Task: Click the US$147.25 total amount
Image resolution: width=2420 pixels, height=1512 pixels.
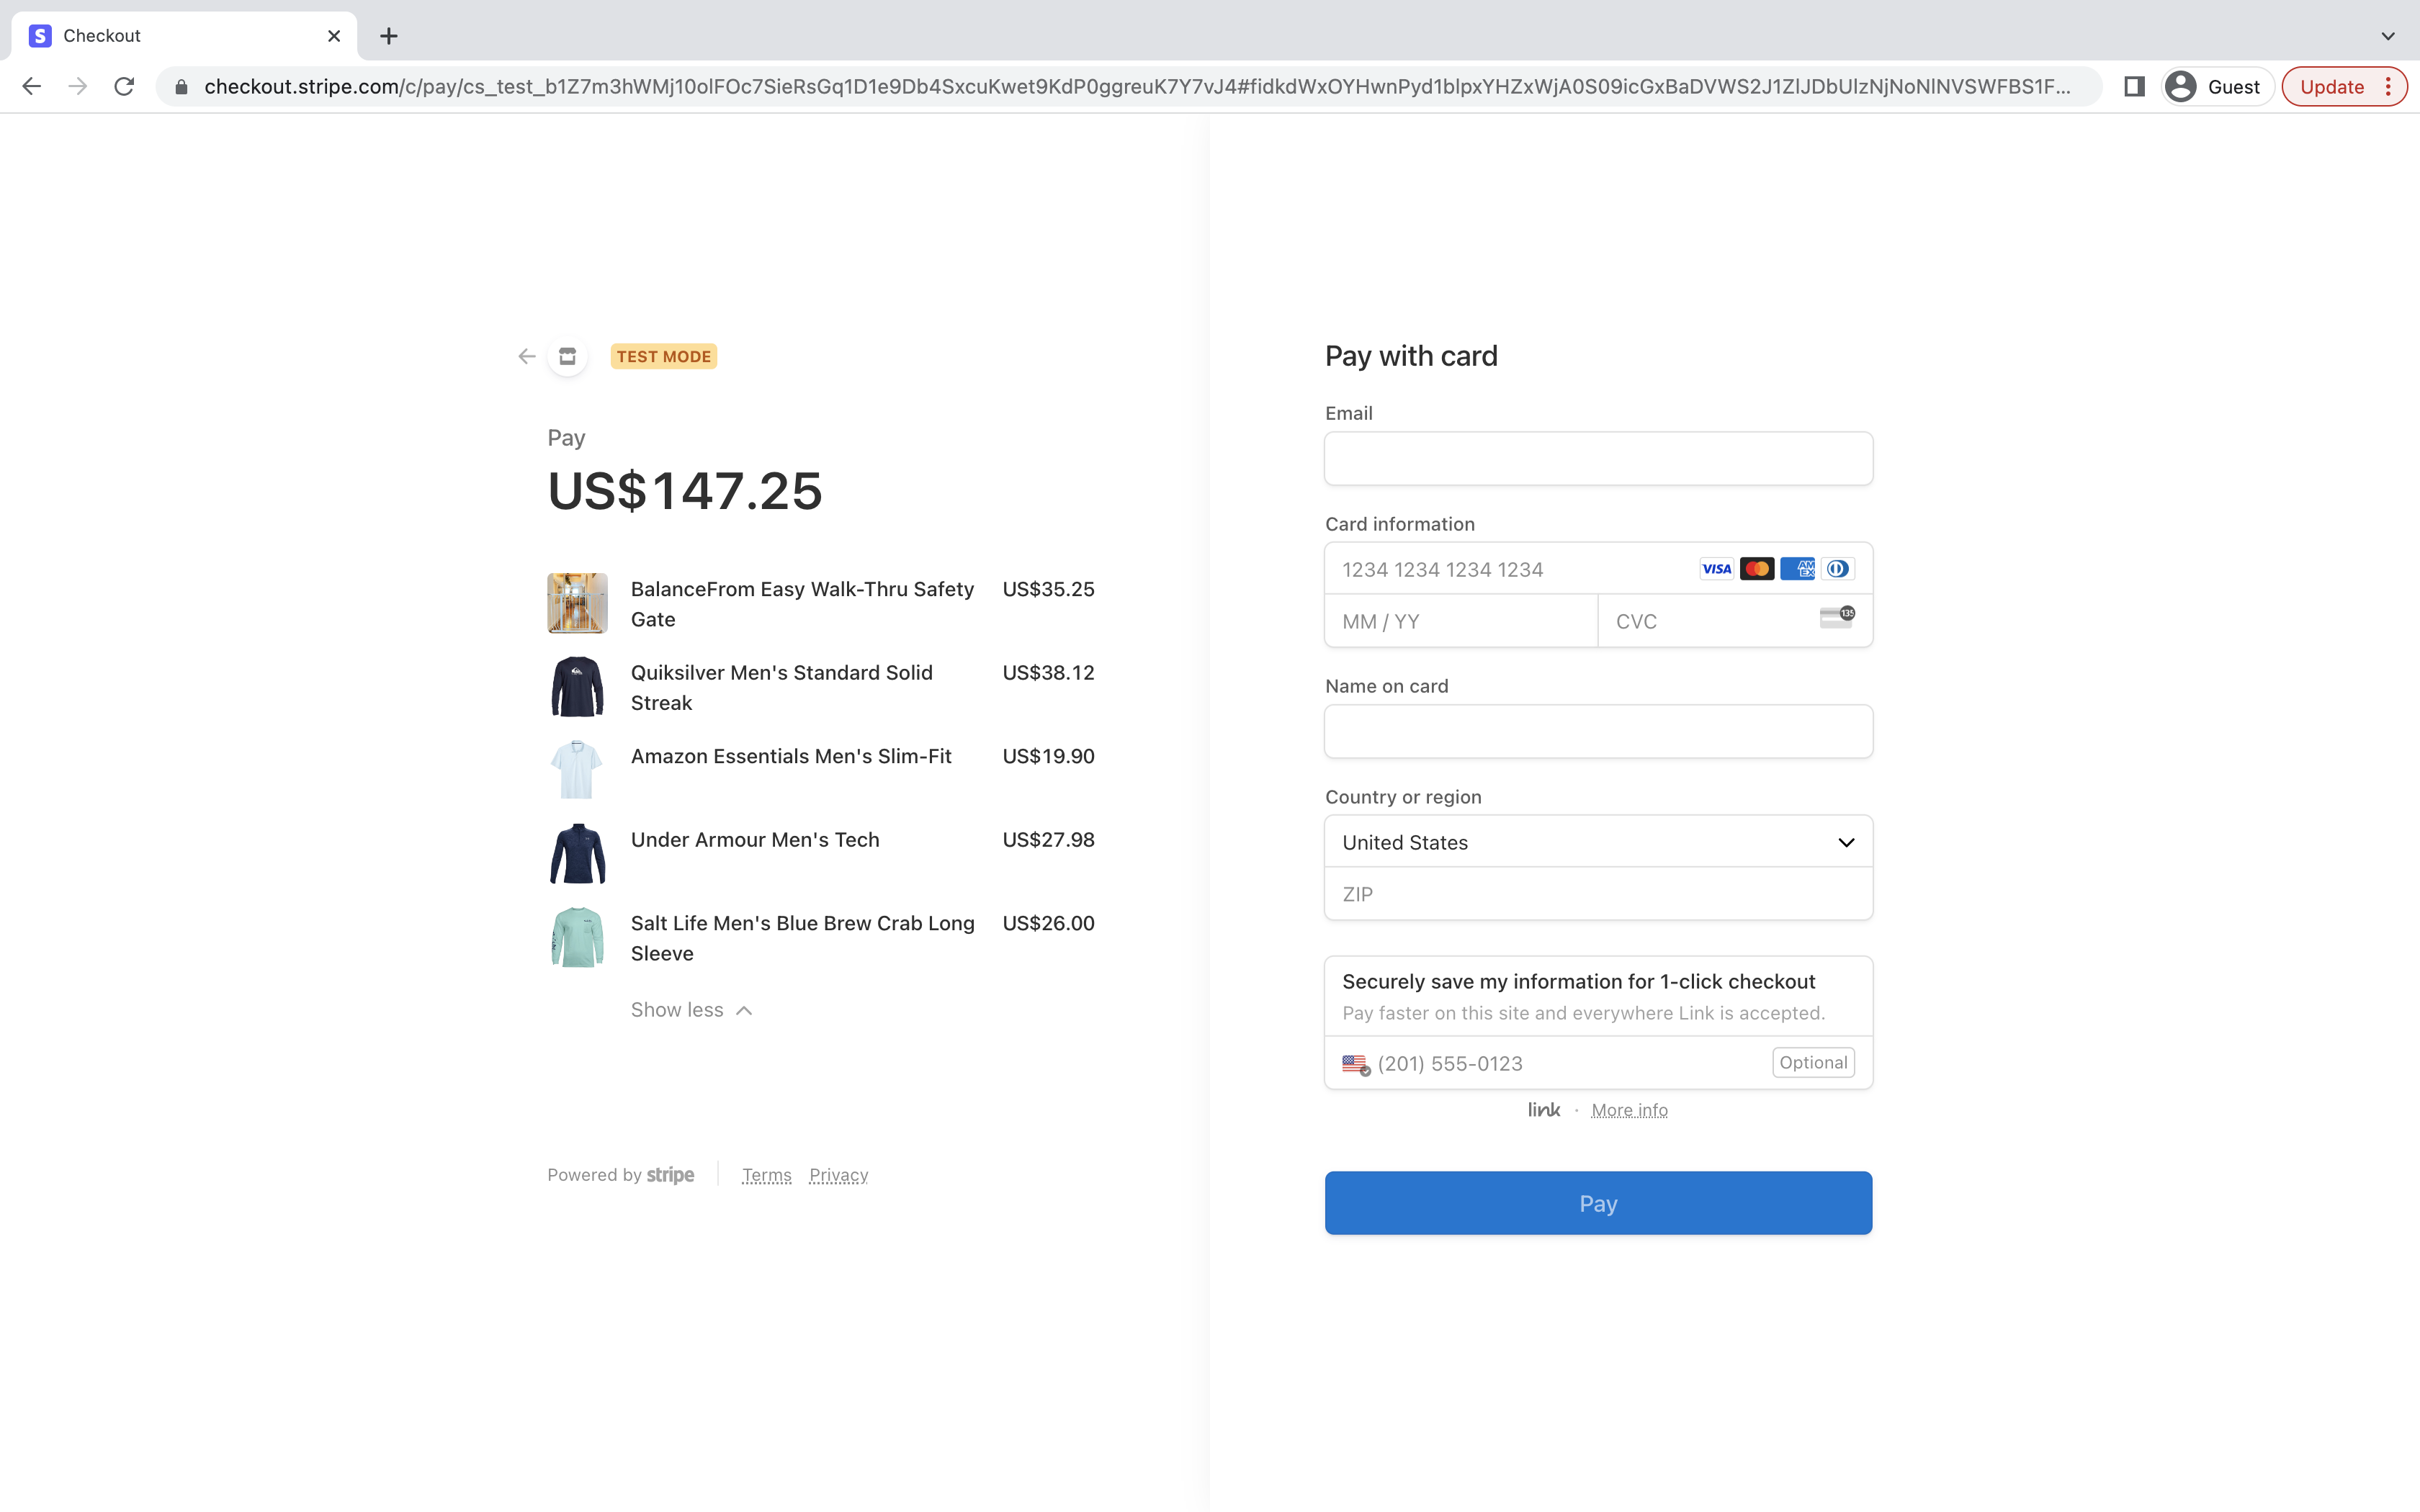Action: [x=685, y=492]
